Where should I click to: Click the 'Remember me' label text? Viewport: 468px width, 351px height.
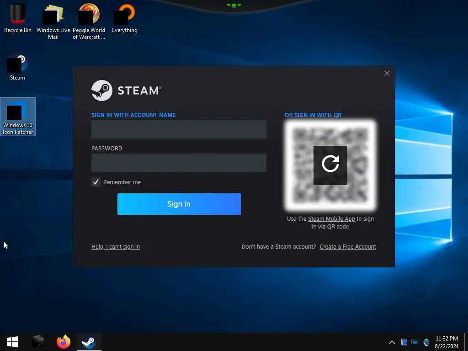click(x=122, y=182)
